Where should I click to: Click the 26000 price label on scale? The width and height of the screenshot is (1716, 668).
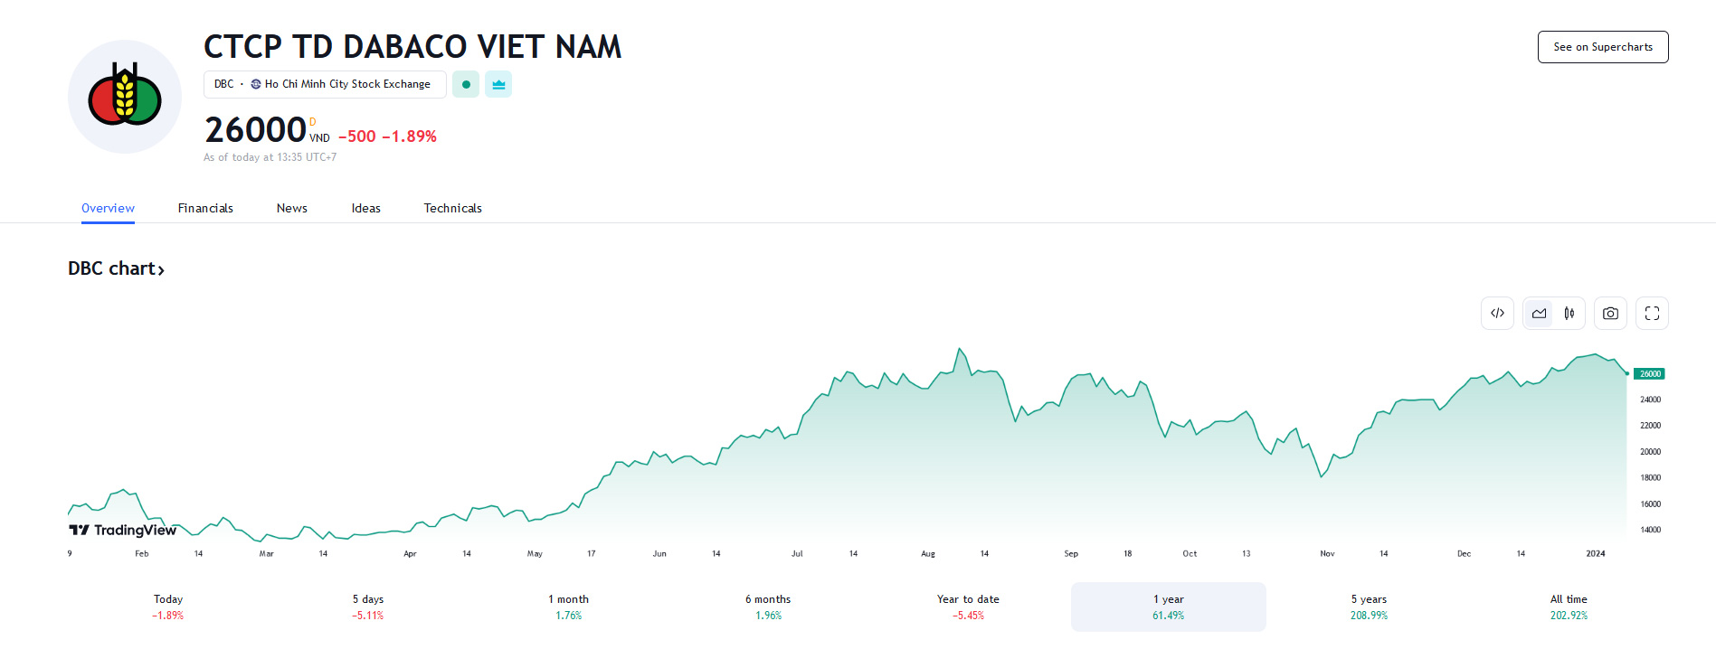[x=1650, y=373]
